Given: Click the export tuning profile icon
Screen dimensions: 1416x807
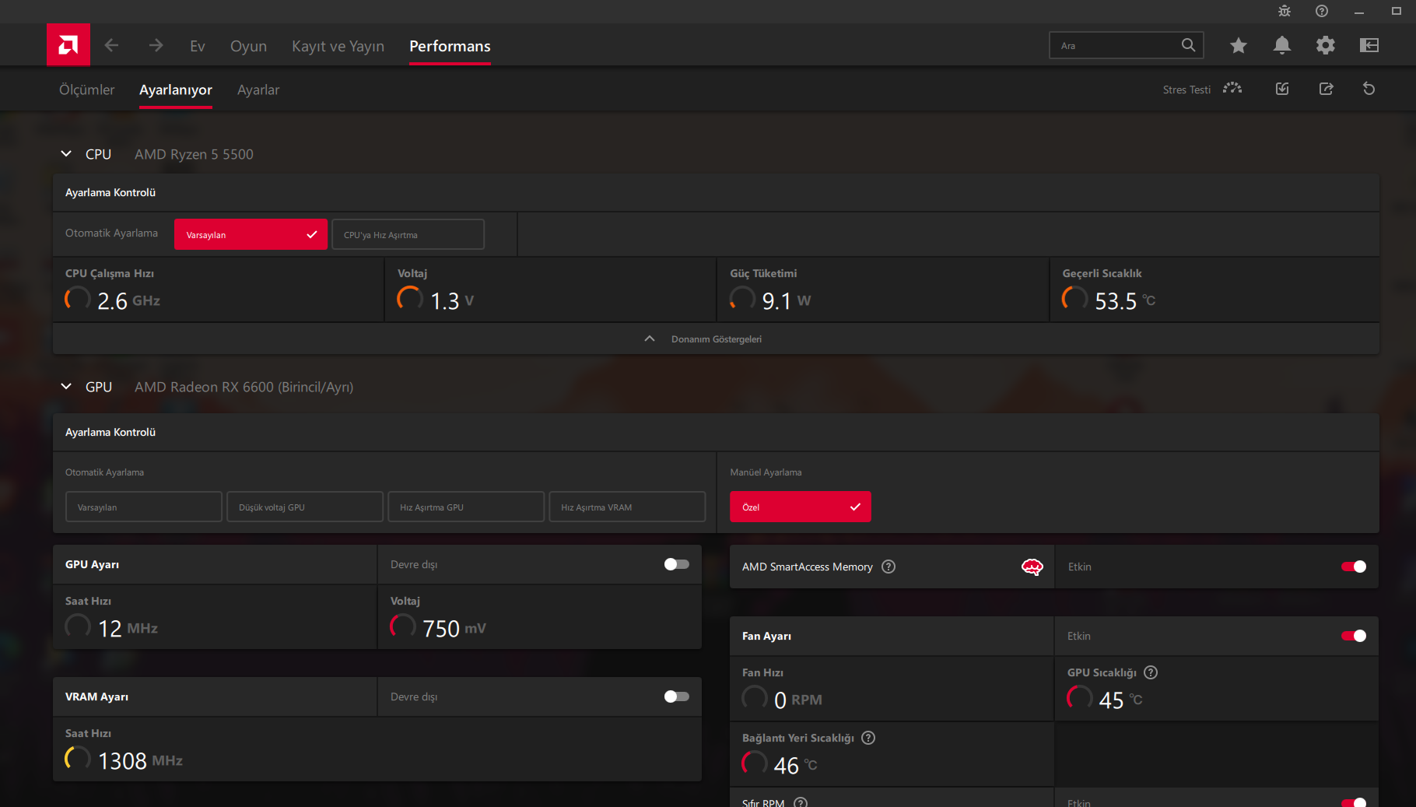Looking at the screenshot, I should (1327, 89).
